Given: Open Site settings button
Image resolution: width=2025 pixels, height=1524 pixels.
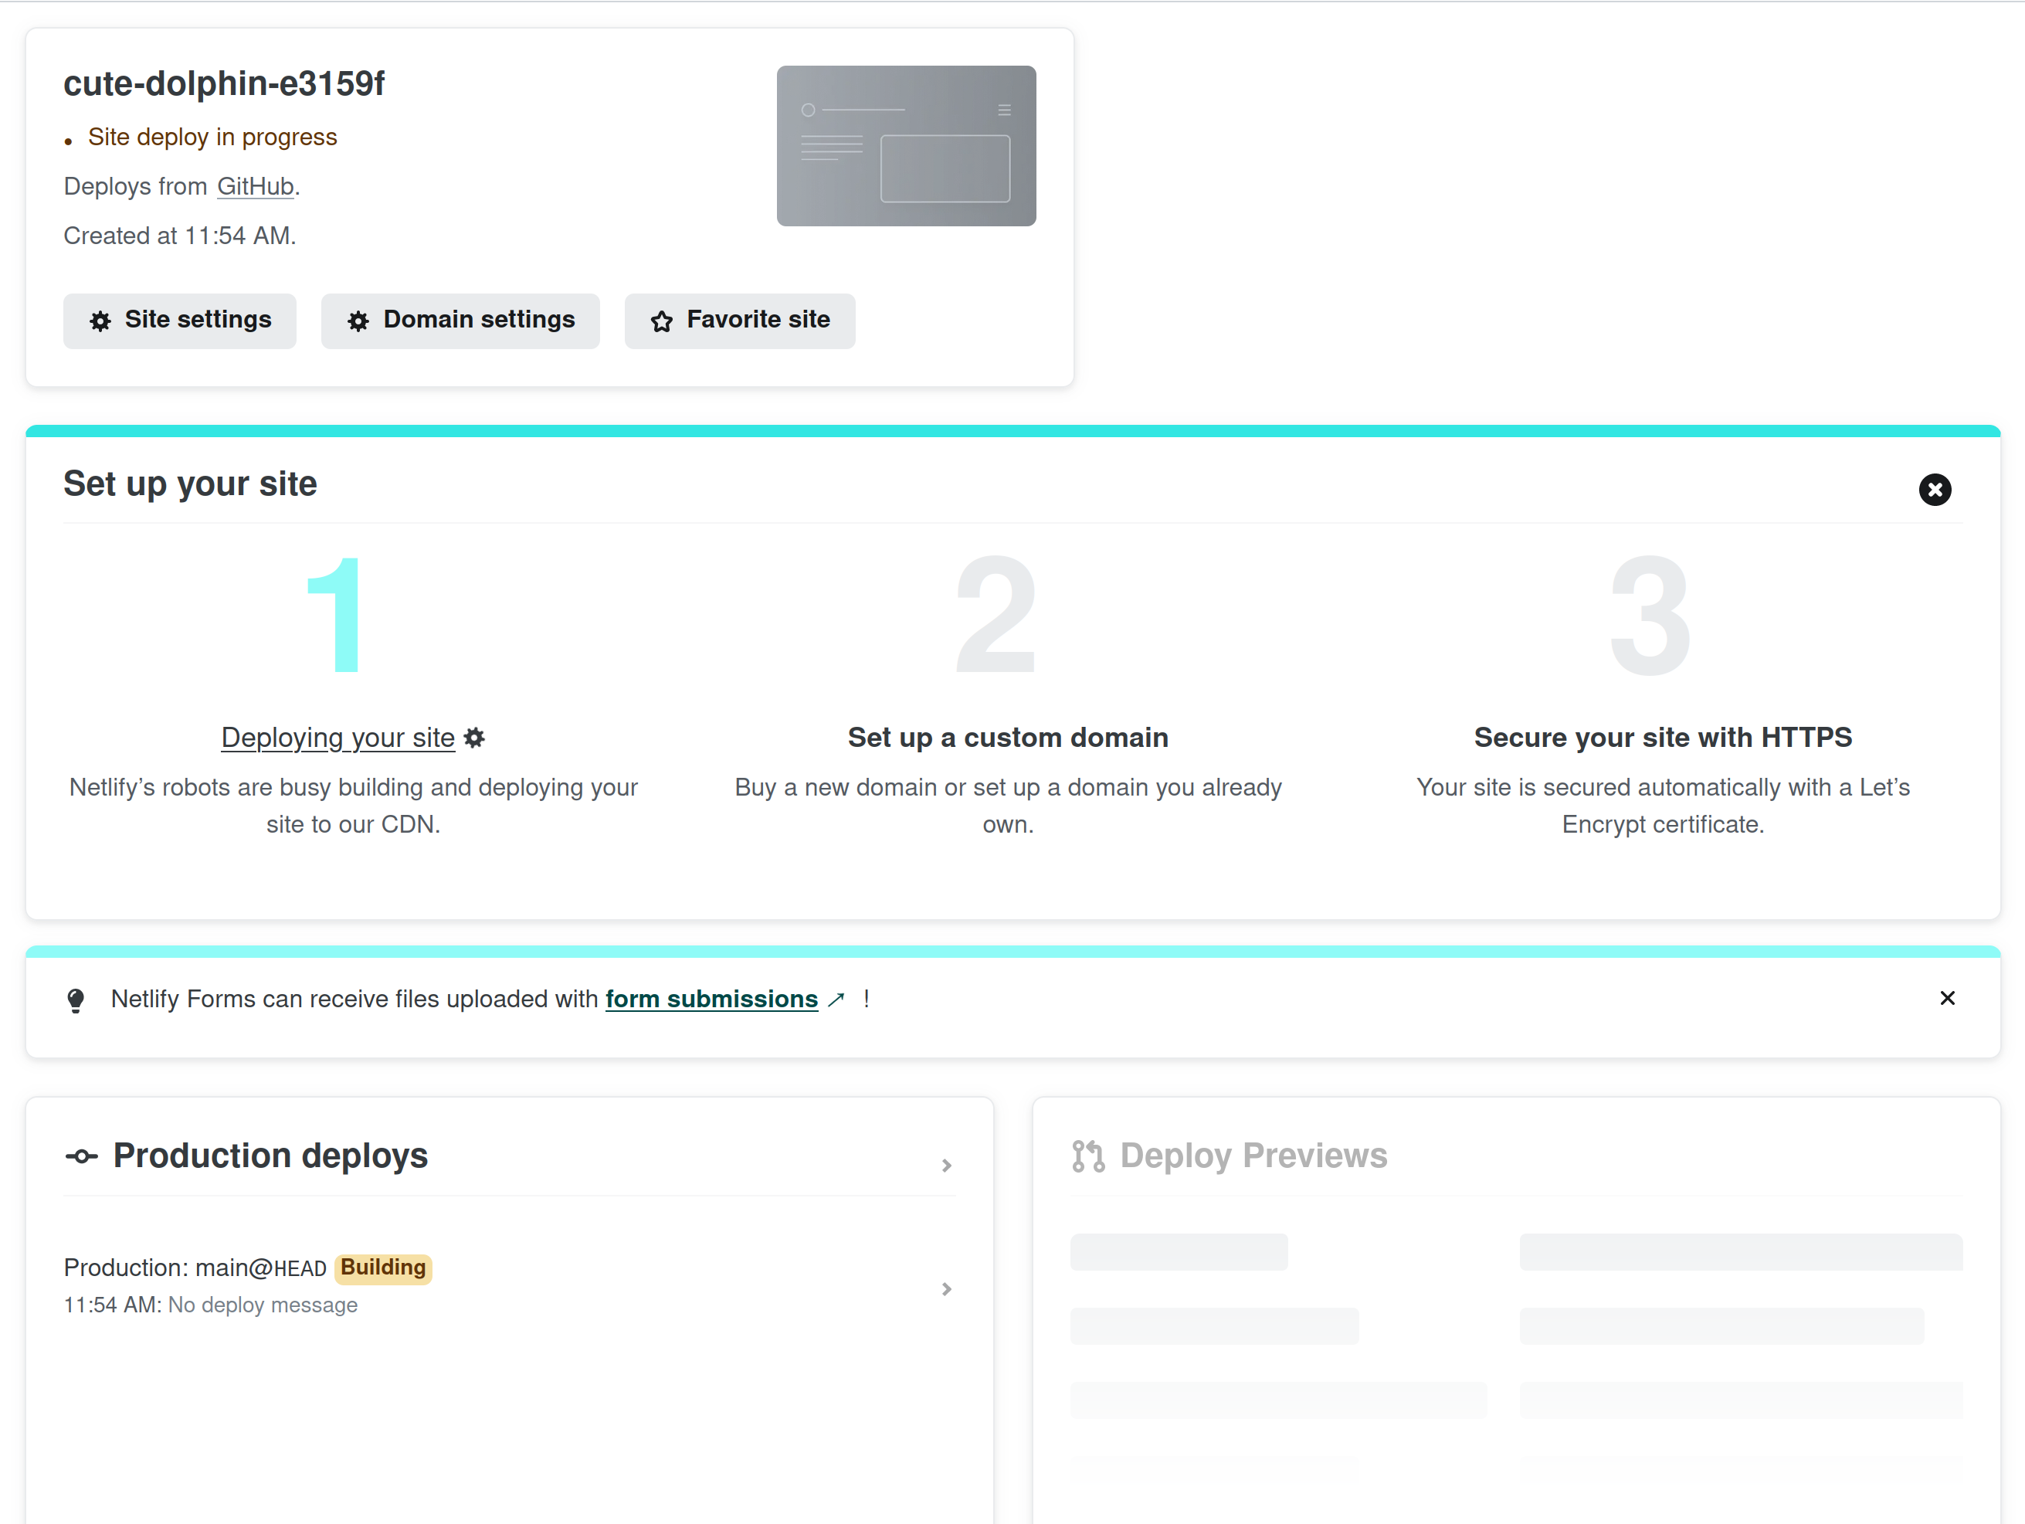Looking at the screenshot, I should point(179,321).
